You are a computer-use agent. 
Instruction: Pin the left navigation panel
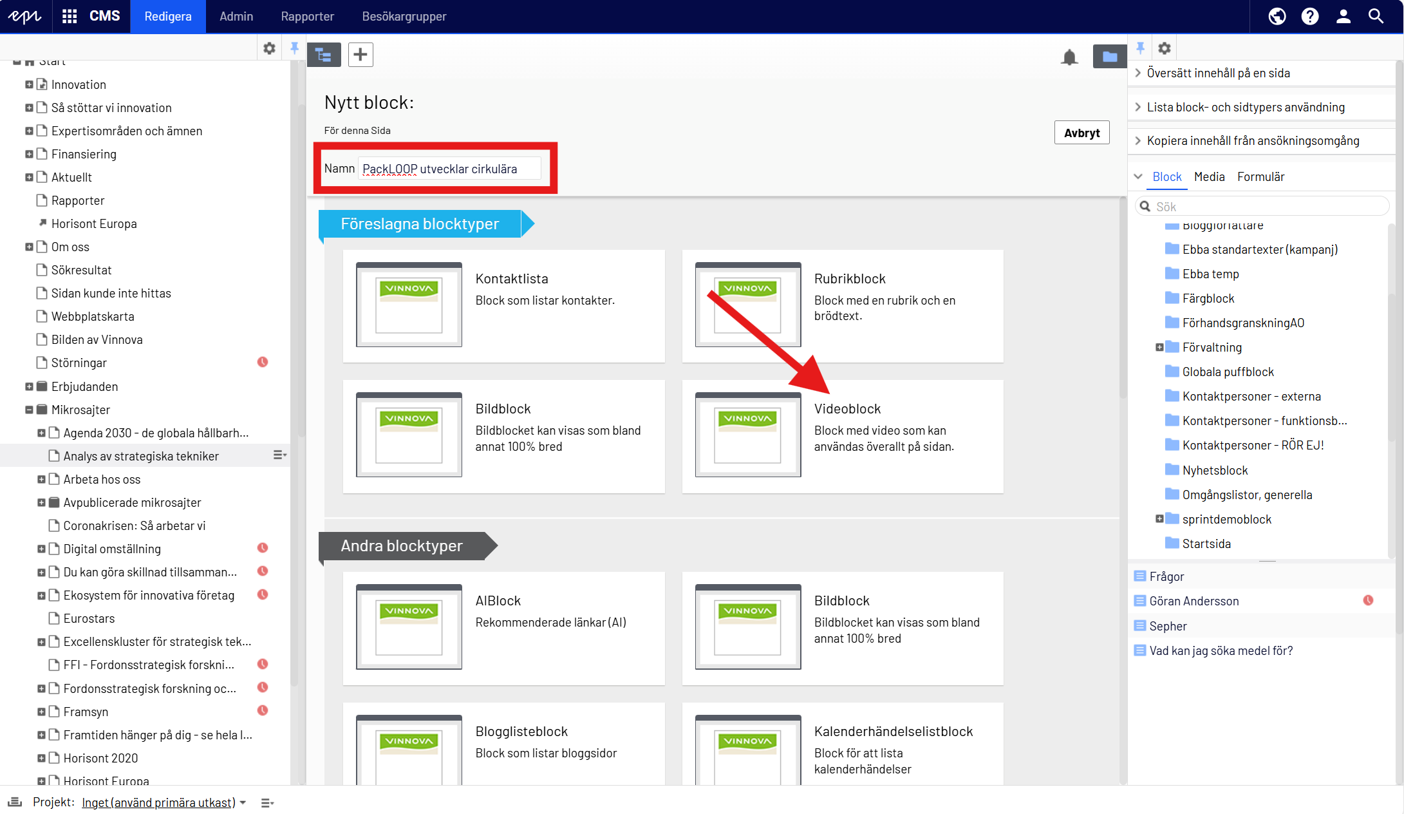(x=294, y=48)
